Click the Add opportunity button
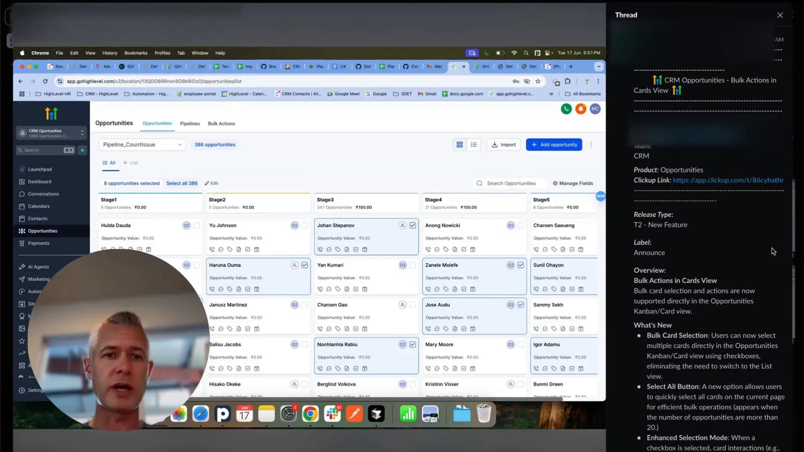 point(554,144)
